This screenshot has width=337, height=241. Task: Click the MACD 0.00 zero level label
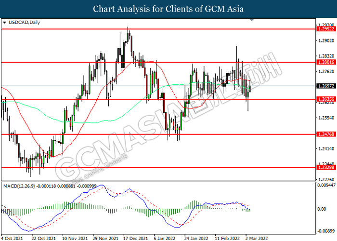pos(322,209)
